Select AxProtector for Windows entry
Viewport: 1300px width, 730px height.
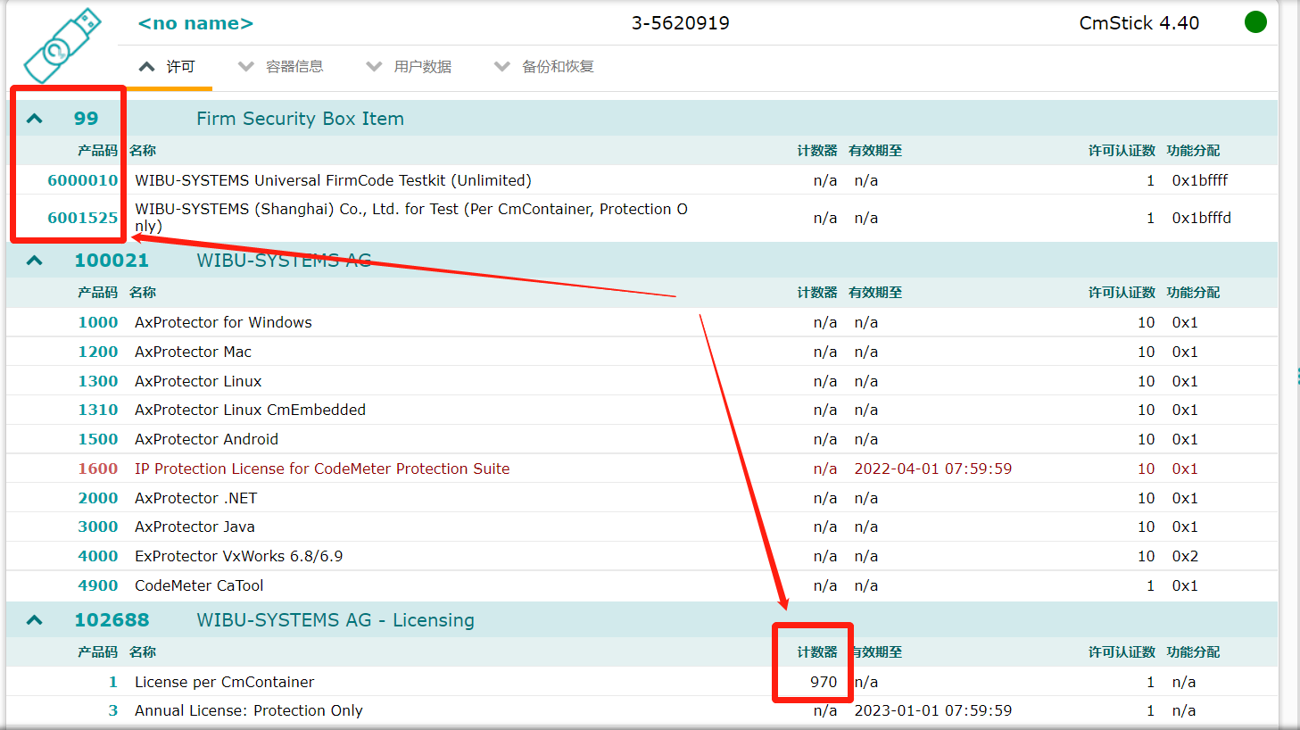point(223,322)
